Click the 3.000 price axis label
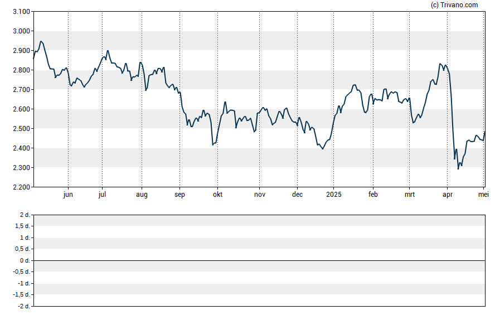 pos(22,31)
